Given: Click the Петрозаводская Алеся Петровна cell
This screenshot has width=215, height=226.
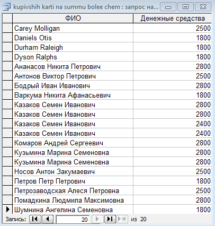Looking at the screenshot, I should 73,190.
